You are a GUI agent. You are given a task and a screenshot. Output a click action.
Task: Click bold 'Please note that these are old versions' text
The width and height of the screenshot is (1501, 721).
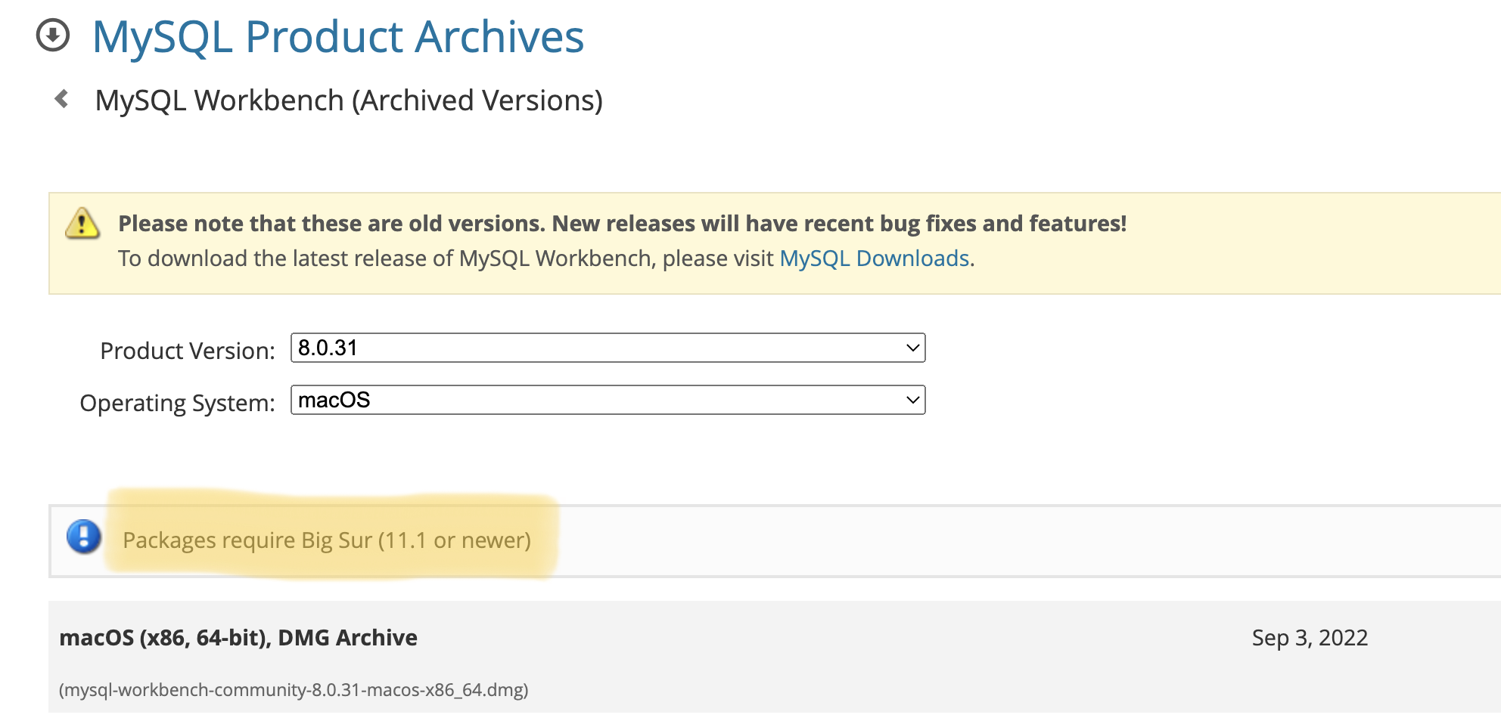(x=622, y=224)
